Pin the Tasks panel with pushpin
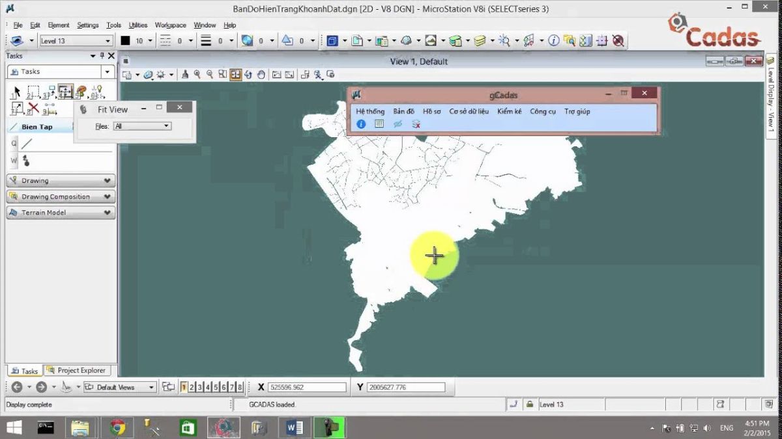Screen dimensions: 782x439 point(101,56)
